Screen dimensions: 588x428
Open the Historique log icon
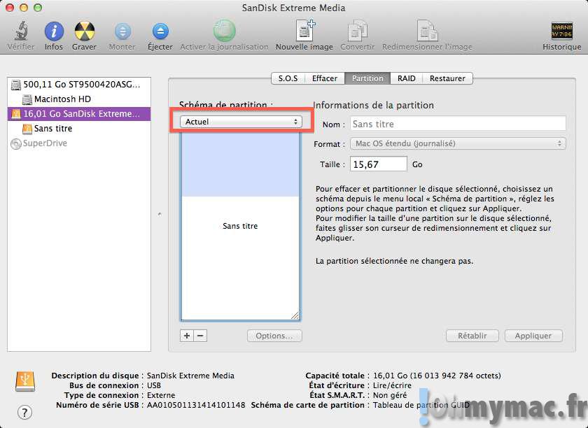561,31
